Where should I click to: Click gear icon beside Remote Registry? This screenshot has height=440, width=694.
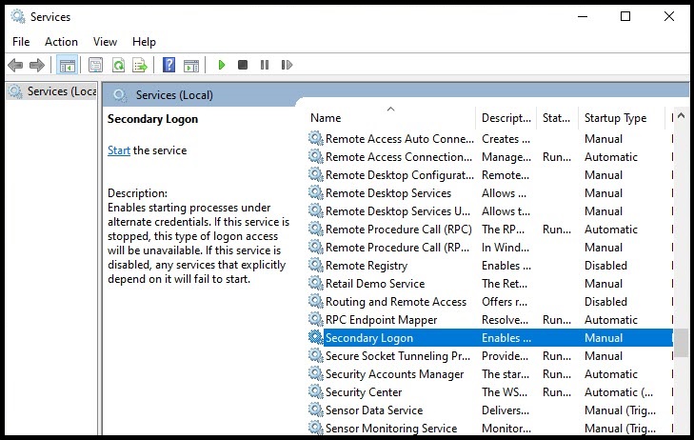315,265
